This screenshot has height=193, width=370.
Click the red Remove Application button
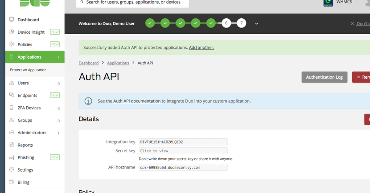tap(361, 77)
